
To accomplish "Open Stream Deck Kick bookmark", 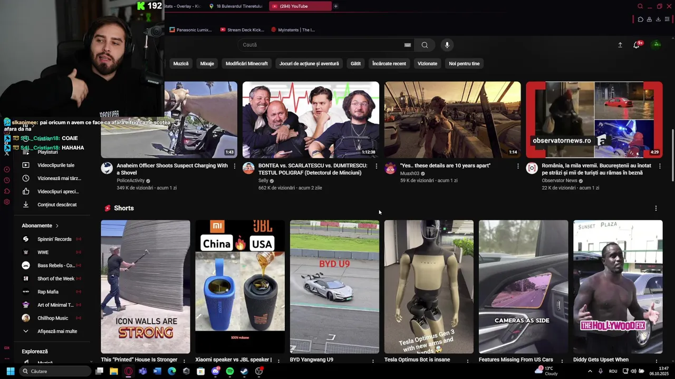I will pyautogui.click(x=242, y=30).
